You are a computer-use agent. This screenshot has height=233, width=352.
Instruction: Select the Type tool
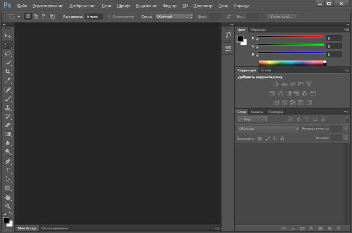click(7, 170)
